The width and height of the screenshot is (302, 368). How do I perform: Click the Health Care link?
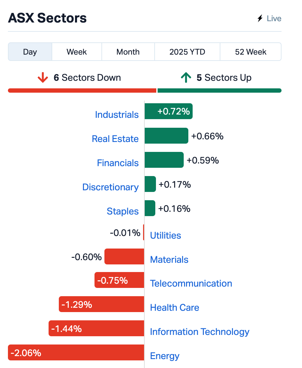click(x=174, y=307)
